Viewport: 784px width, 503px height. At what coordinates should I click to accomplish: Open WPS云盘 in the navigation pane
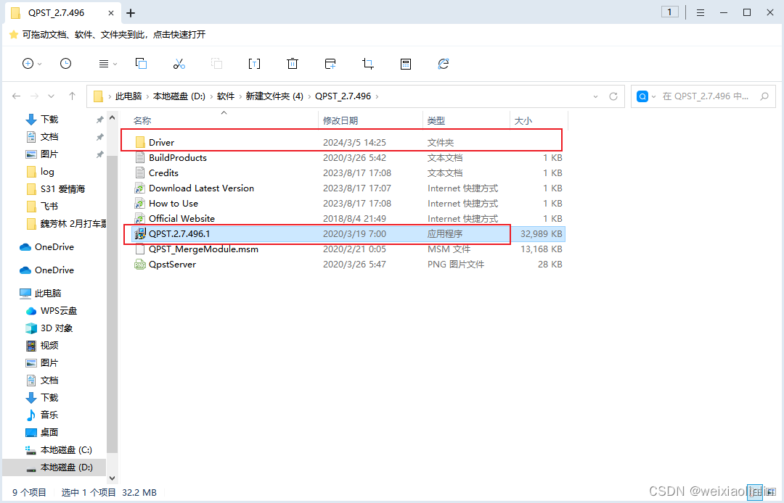(x=59, y=310)
